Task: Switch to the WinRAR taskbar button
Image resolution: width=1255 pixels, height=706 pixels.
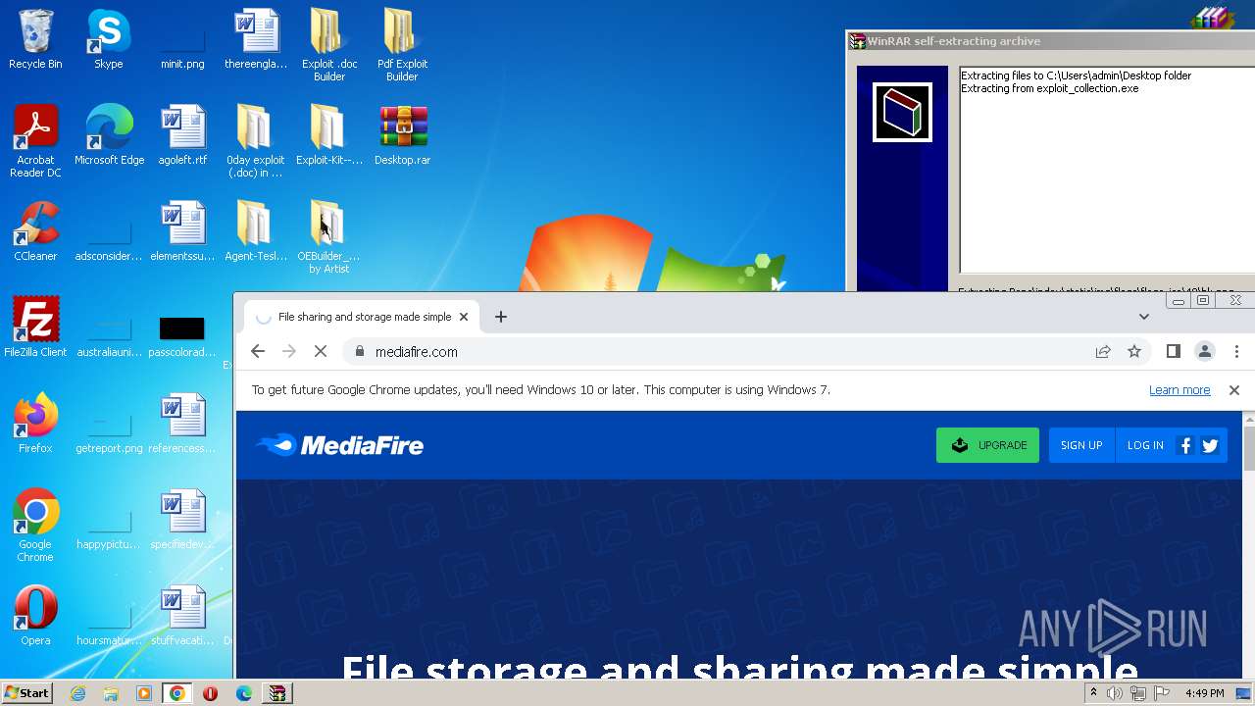Action: tap(277, 693)
